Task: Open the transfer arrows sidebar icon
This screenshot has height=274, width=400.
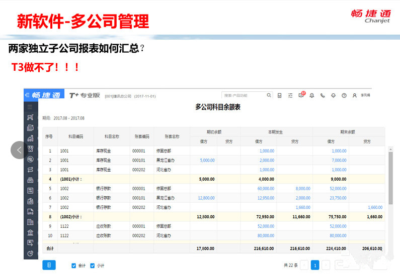Action: click(30, 170)
